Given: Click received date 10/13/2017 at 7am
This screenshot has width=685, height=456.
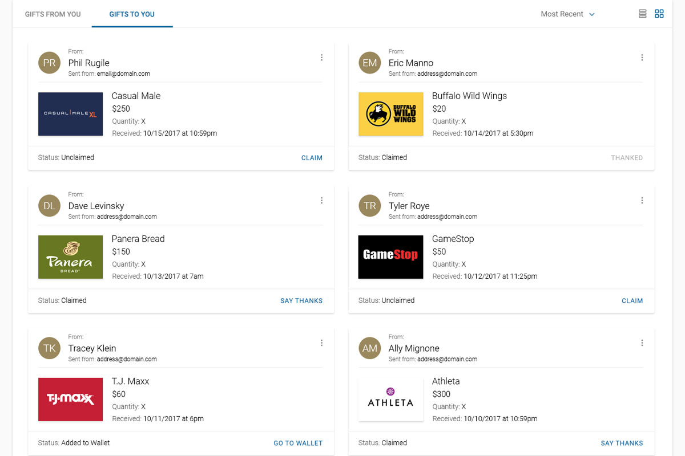Looking at the screenshot, I should 173,276.
